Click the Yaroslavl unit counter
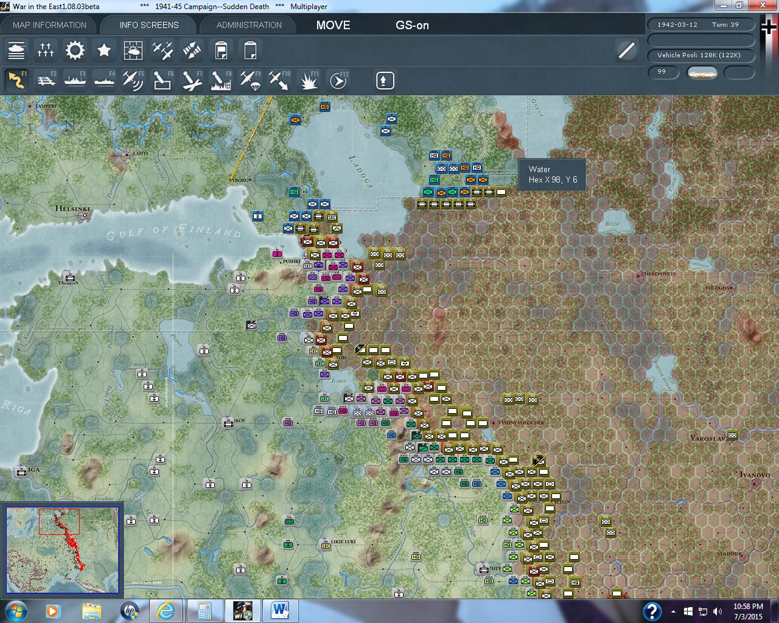Viewport: 779px width, 623px height. pos(732,435)
